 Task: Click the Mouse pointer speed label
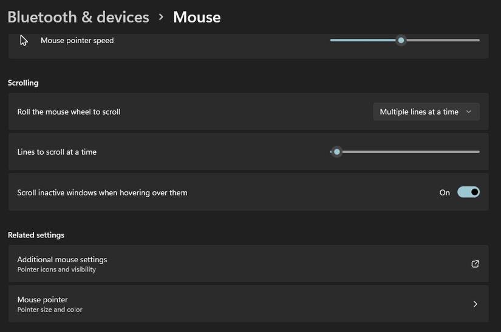tap(77, 41)
